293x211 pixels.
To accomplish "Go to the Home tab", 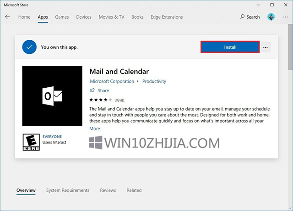I will tap(24, 17).
